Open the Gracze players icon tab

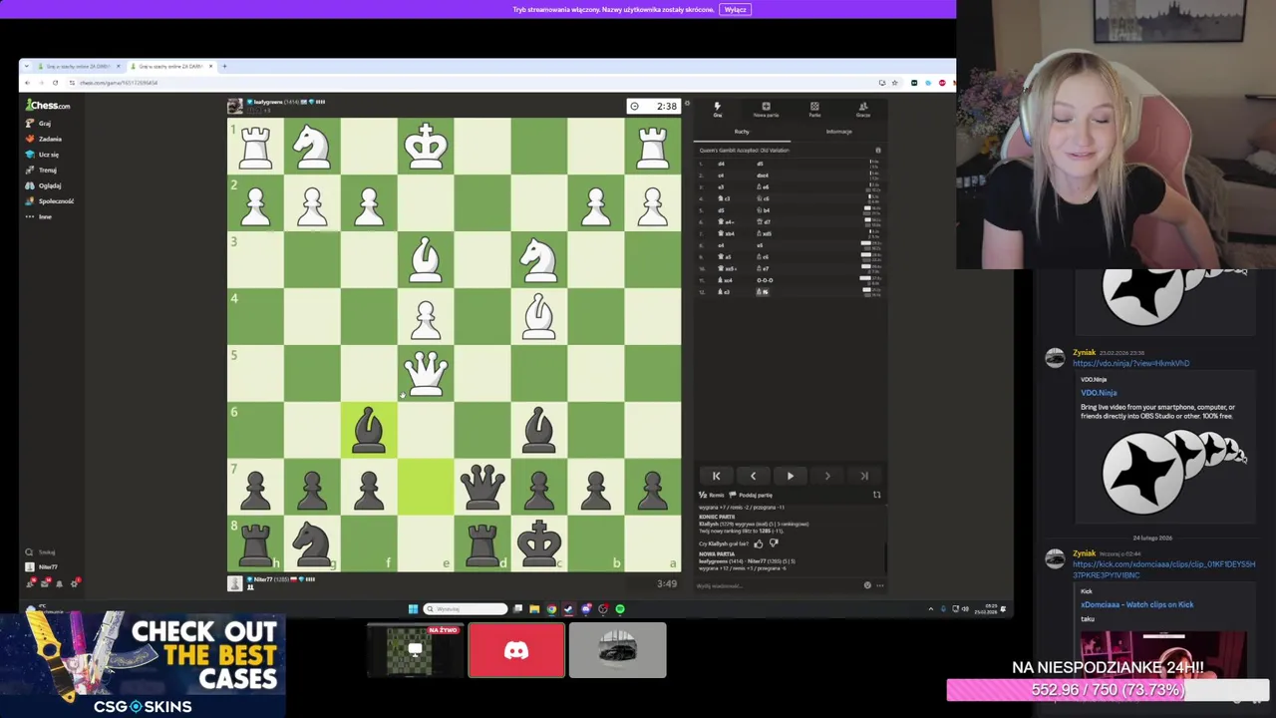click(x=863, y=109)
